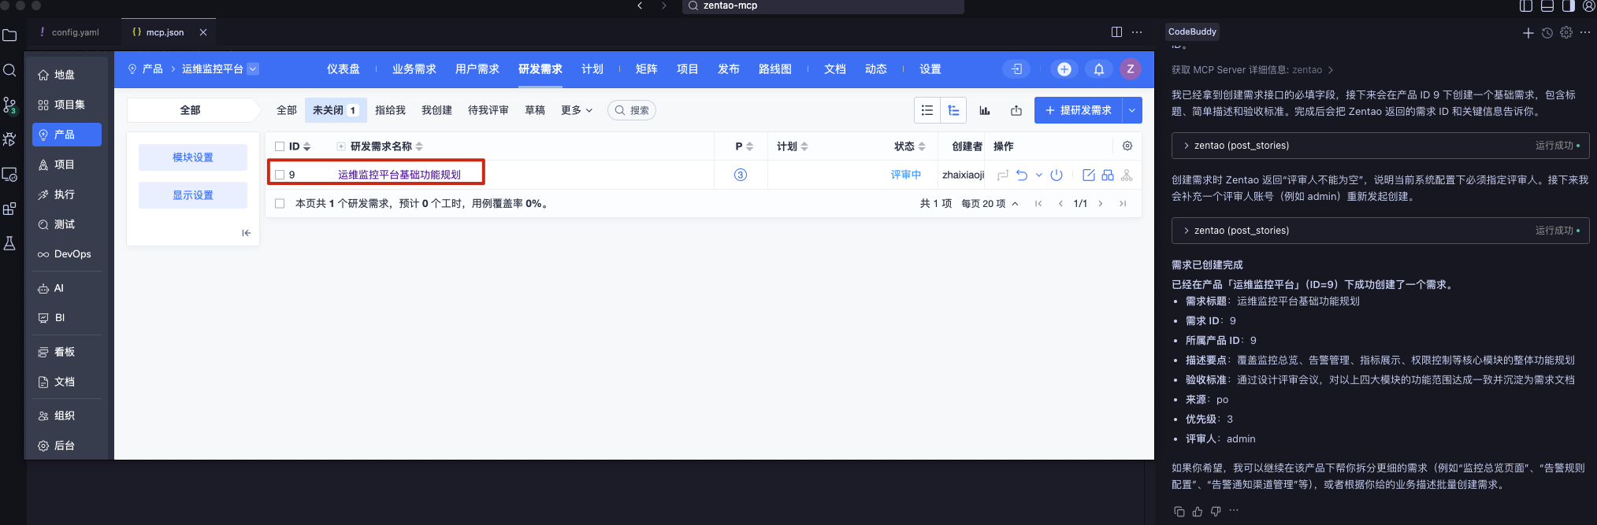1597x525 pixels.
Task: Check the select-all box in the ID header
Action: point(280,146)
